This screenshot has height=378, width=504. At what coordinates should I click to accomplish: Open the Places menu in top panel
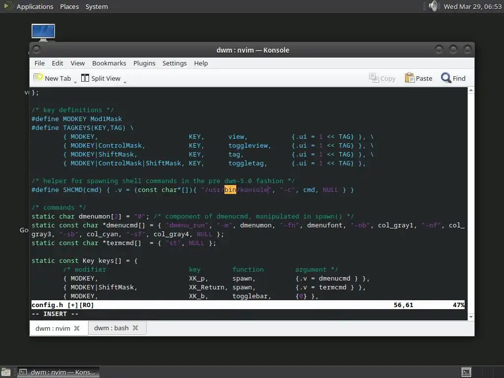tap(69, 6)
